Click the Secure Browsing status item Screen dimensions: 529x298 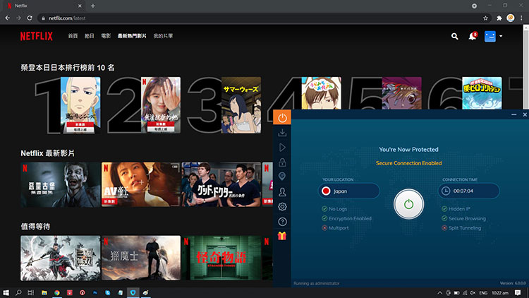464,219
